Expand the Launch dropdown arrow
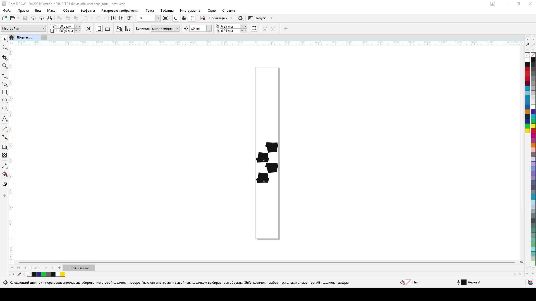Viewport: 536px width, 301px height. coord(271,18)
